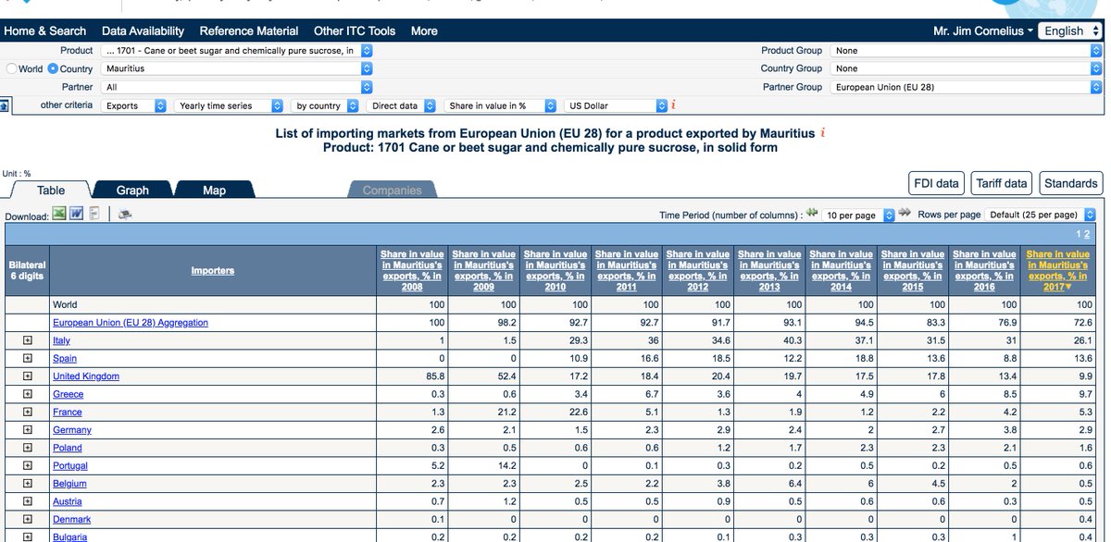Open Data Availability menu
1111x542 pixels.
click(x=143, y=31)
